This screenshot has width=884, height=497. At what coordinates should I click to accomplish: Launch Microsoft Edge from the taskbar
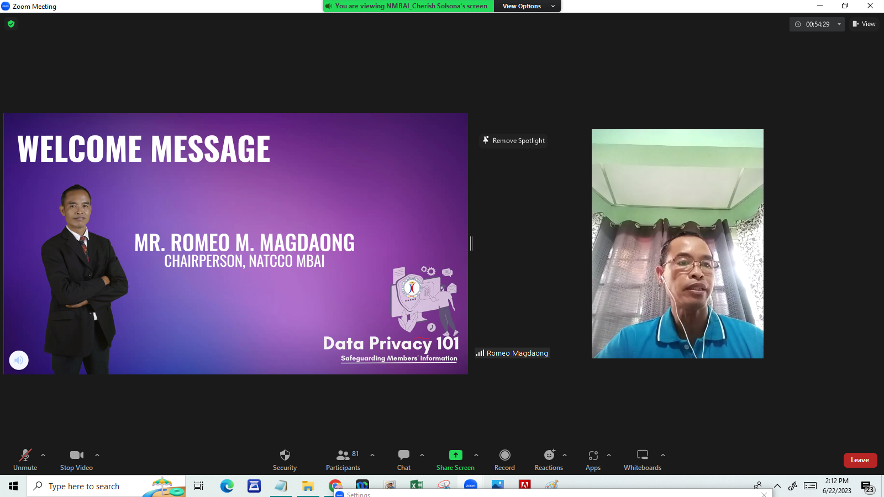(227, 486)
